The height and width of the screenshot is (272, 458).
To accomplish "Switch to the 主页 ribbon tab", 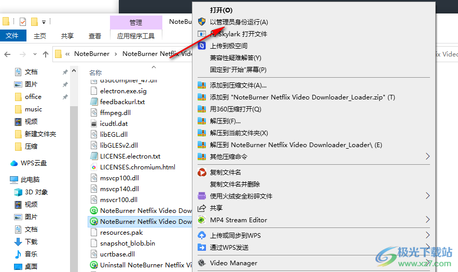I will (40, 36).
